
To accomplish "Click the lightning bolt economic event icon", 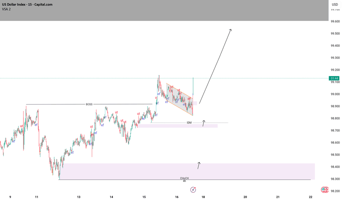I will click(x=193, y=190).
